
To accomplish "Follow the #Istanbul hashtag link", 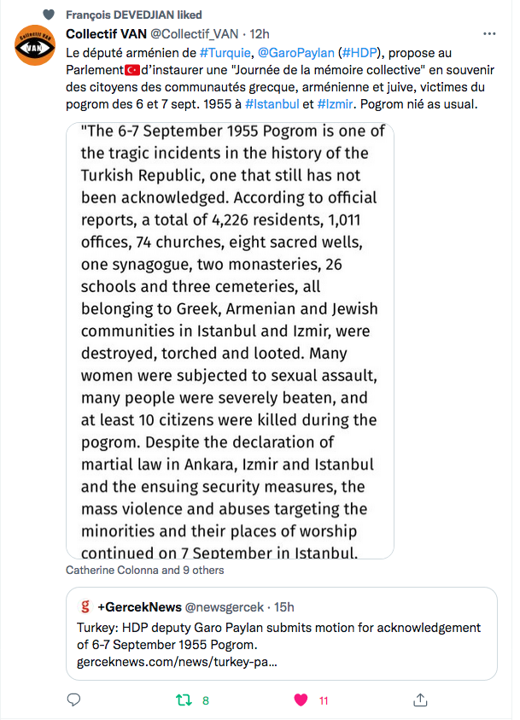I will coord(272,104).
